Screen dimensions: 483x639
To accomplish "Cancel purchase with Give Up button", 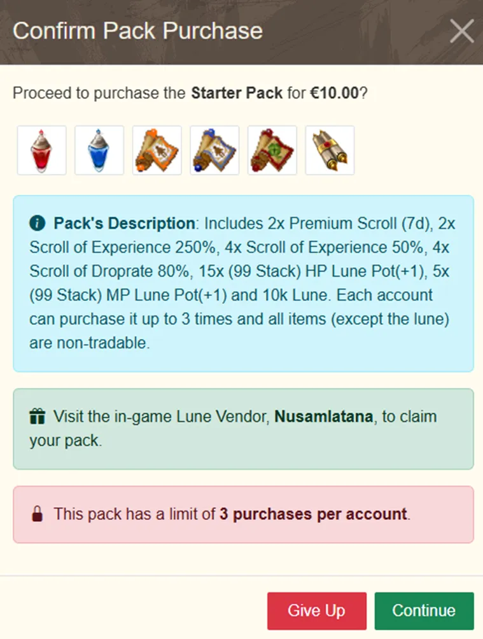I will click(316, 610).
